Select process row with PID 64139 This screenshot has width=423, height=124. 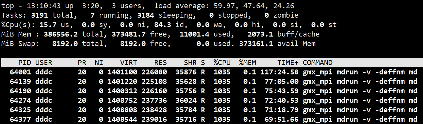click(211, 81)
